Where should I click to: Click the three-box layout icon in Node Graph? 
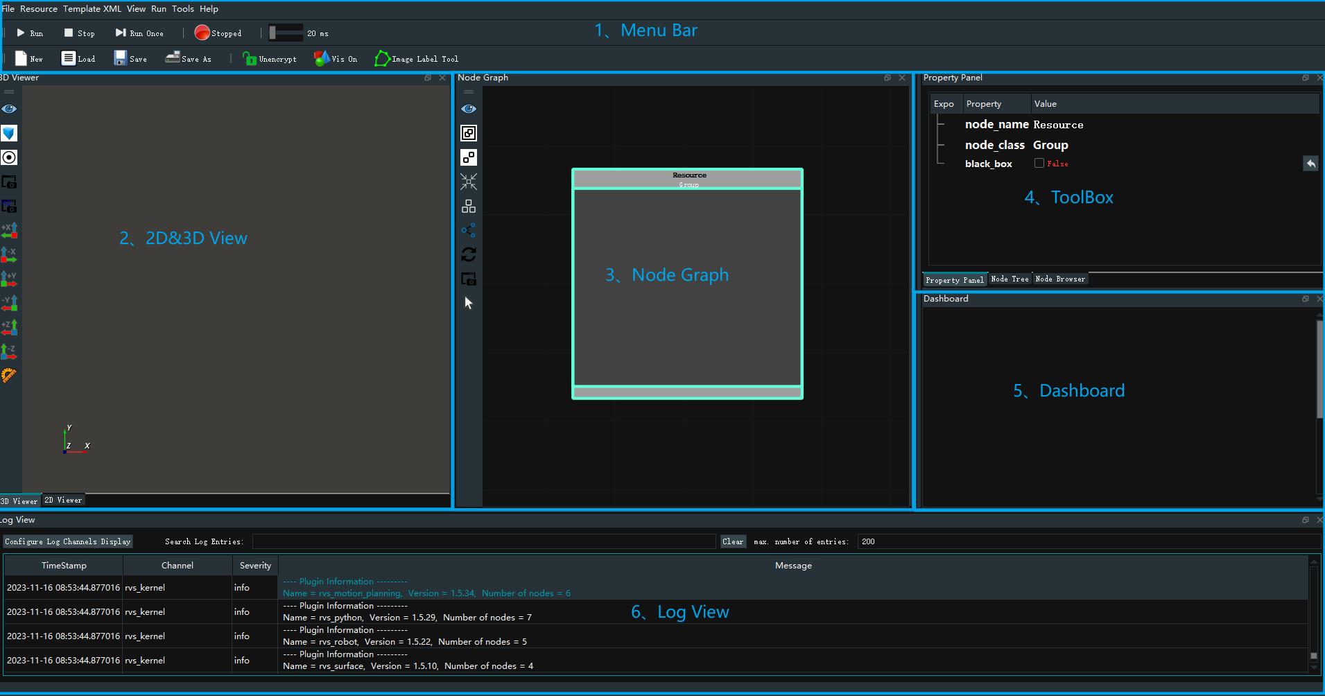(469, 206)
